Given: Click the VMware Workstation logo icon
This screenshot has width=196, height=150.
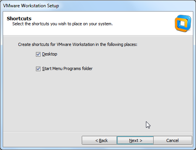Looking at the screenshot, I should [183, 23].
